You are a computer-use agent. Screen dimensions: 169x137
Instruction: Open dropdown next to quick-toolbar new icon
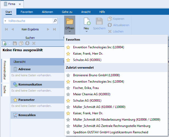[x=9, y=43]
